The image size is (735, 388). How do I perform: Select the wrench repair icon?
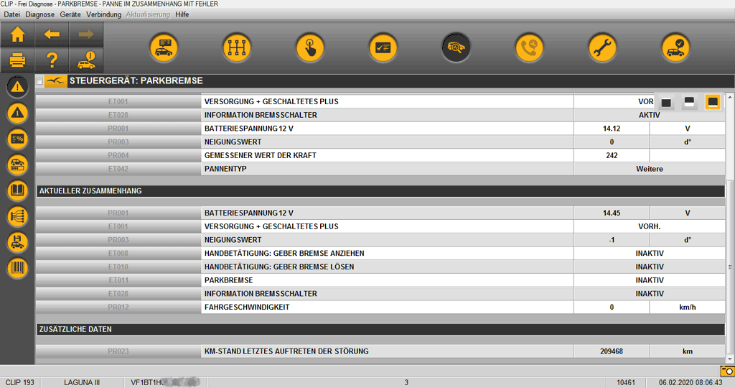(602, 48)
